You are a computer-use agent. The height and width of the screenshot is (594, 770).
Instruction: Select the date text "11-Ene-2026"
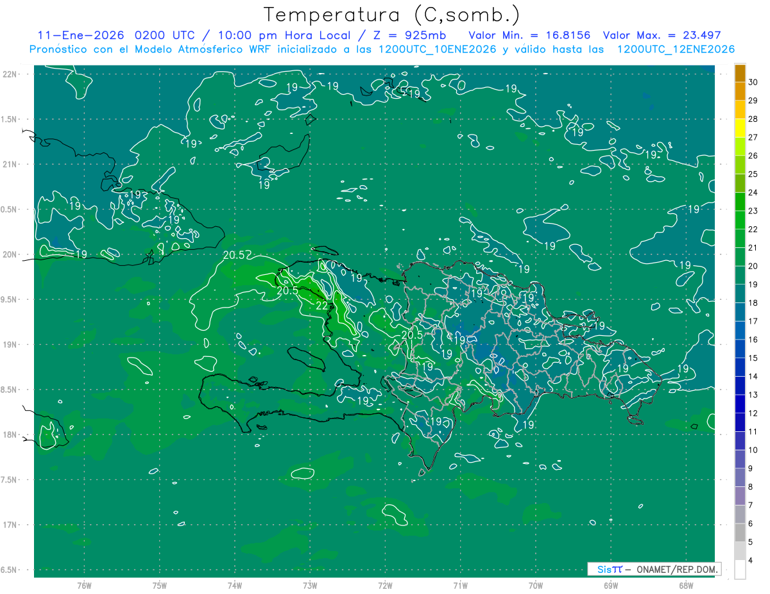[x=80, y=35]
